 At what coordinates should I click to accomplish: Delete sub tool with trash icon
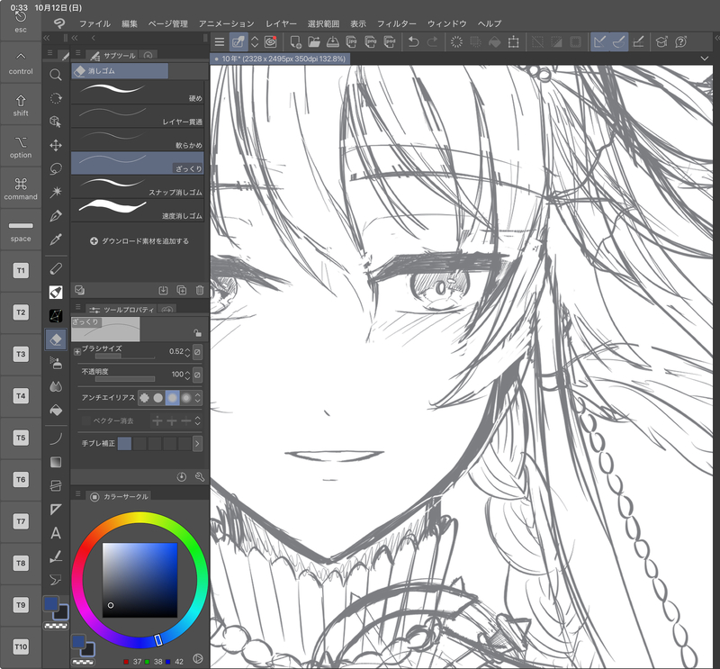[x=200, y=291]
